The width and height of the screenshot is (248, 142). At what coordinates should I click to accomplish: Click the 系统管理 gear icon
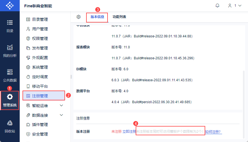coord(28,67)
